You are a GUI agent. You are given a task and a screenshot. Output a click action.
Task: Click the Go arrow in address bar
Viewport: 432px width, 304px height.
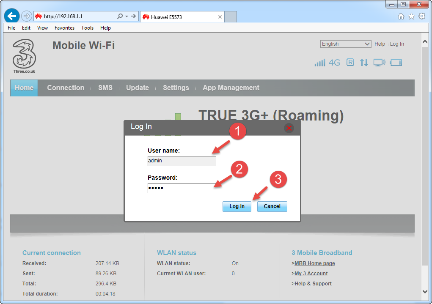pyautogui.click(x=134, y=16)
